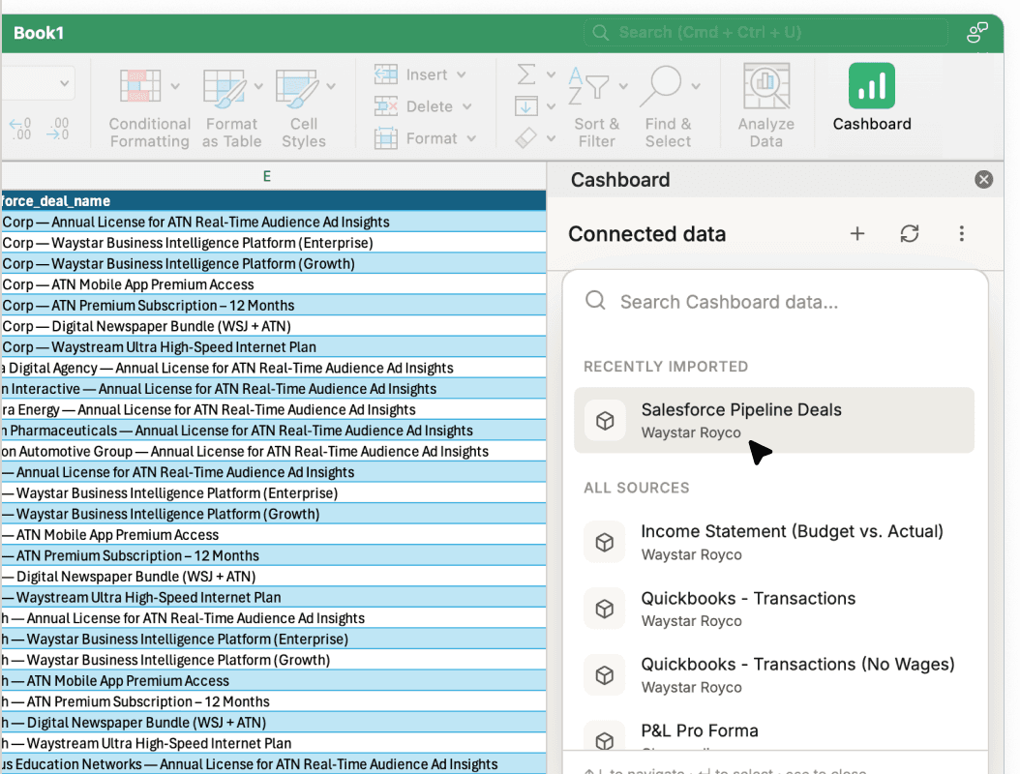Select cell Education Networks — Annual License

click(273, 763)
